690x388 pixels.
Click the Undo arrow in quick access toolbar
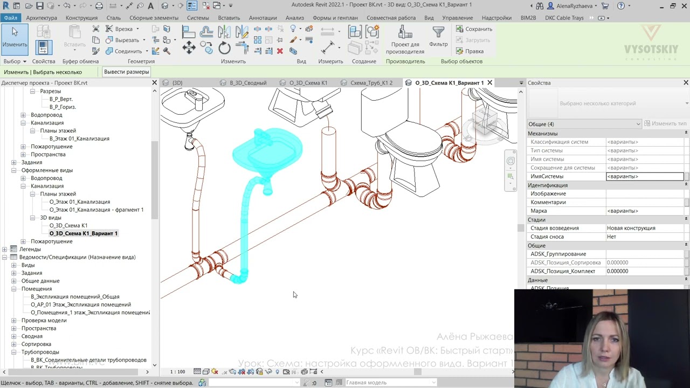coord(67,6)
